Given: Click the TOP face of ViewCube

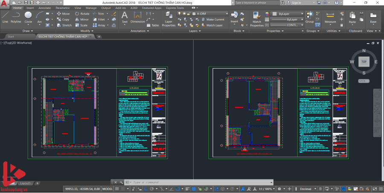Looking at the screenshot, I should [x=364, y=62].
